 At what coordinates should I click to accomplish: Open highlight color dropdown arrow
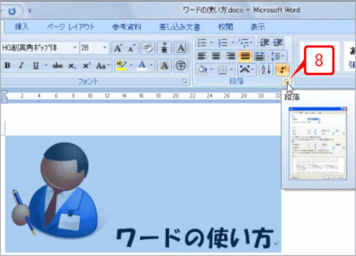(131, 65)
